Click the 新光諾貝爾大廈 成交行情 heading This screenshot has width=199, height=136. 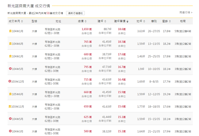(x=29, y=6)
